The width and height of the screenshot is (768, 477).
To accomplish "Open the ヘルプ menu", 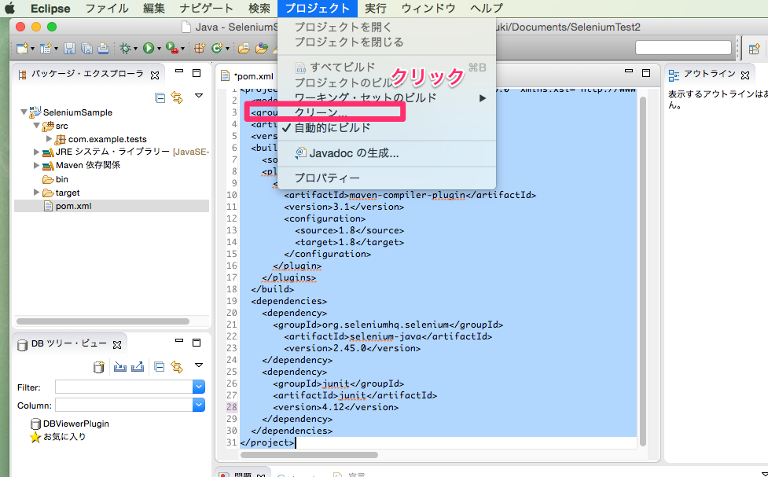I will pos(487,9).
